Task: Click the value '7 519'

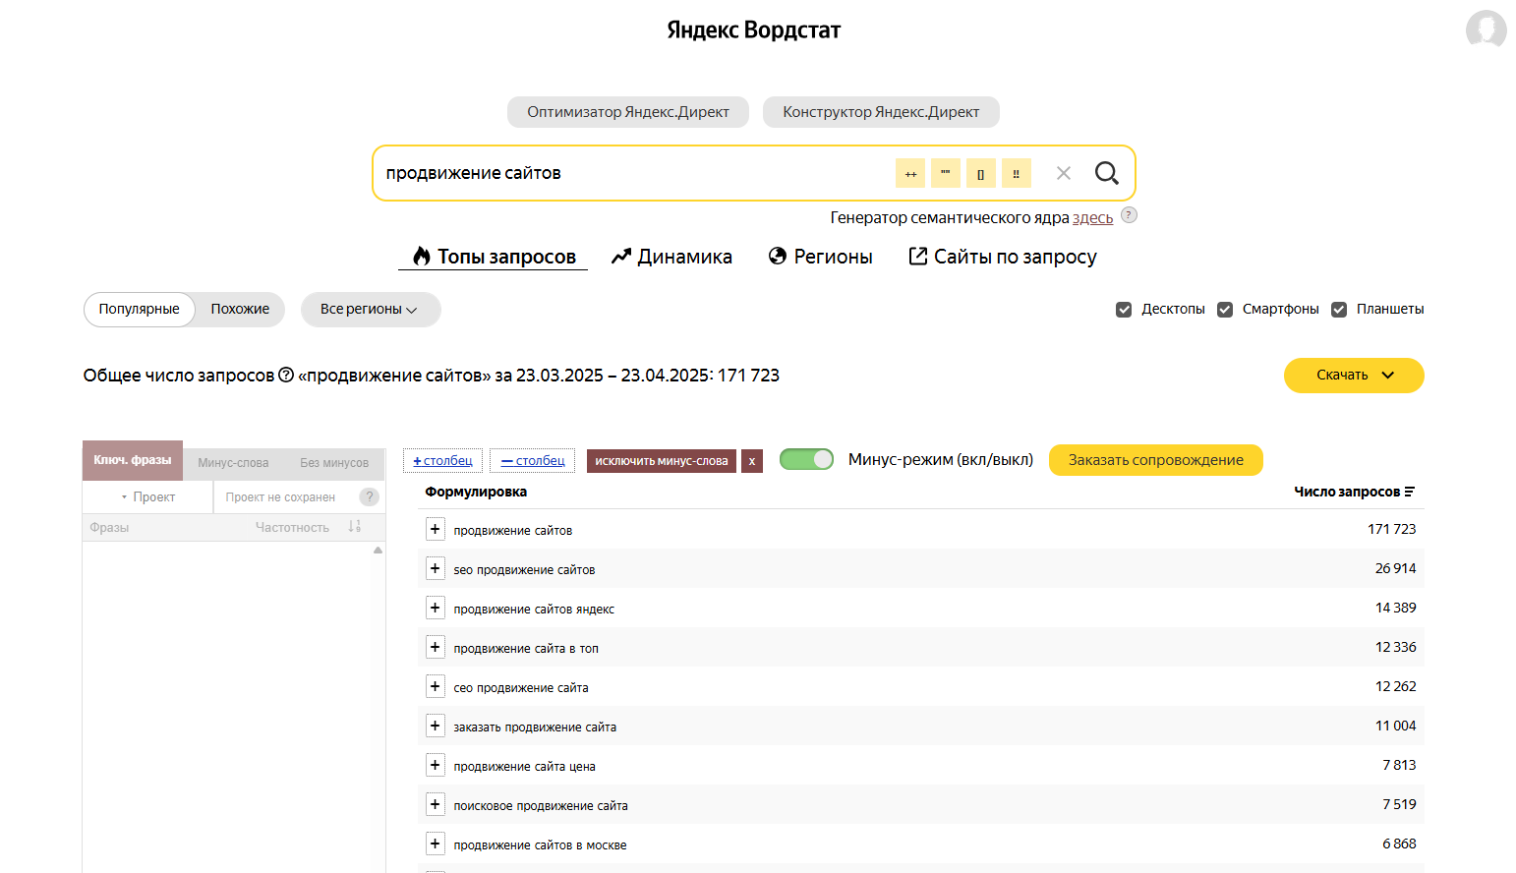Action: [x=1400, y=804]
